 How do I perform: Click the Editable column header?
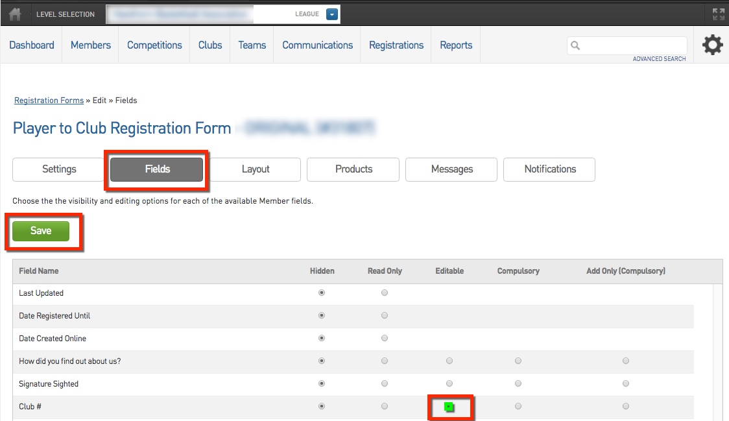[x=449, y=271]
